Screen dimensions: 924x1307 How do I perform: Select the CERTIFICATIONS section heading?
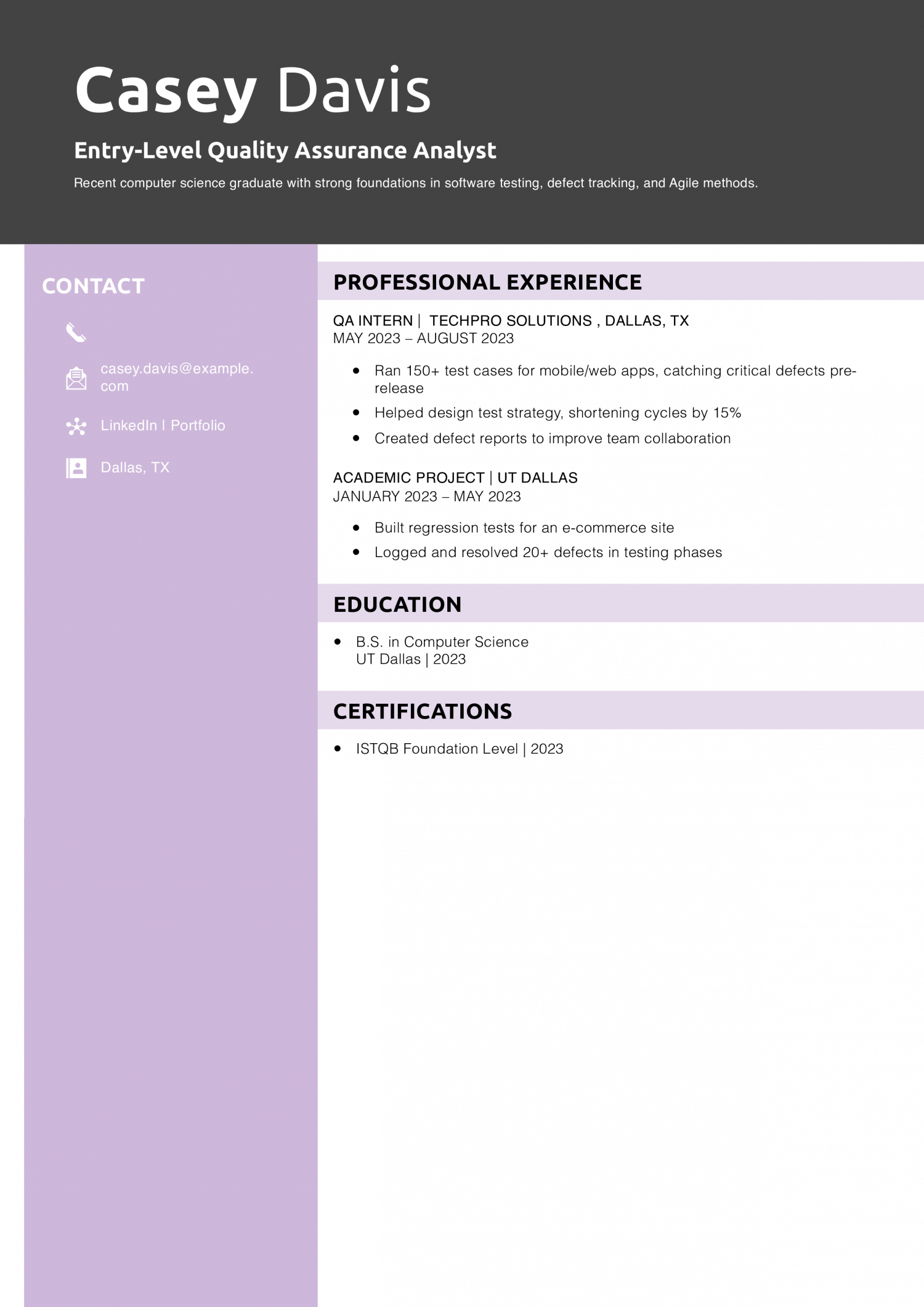point(422,711)
